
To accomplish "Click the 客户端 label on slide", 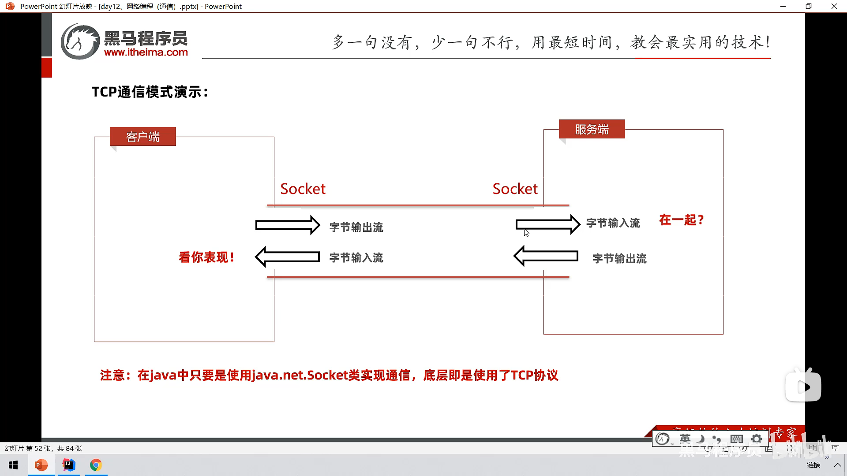I will coord(142,137).
